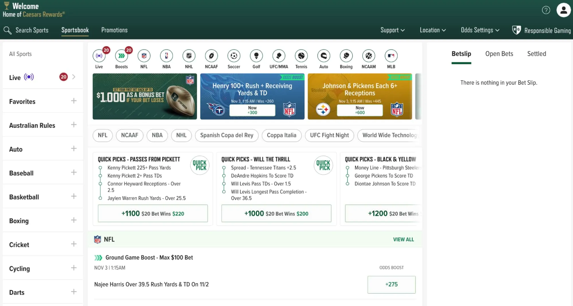Open the Promotions tab
The image size is (573, 306).
point(114,30)
